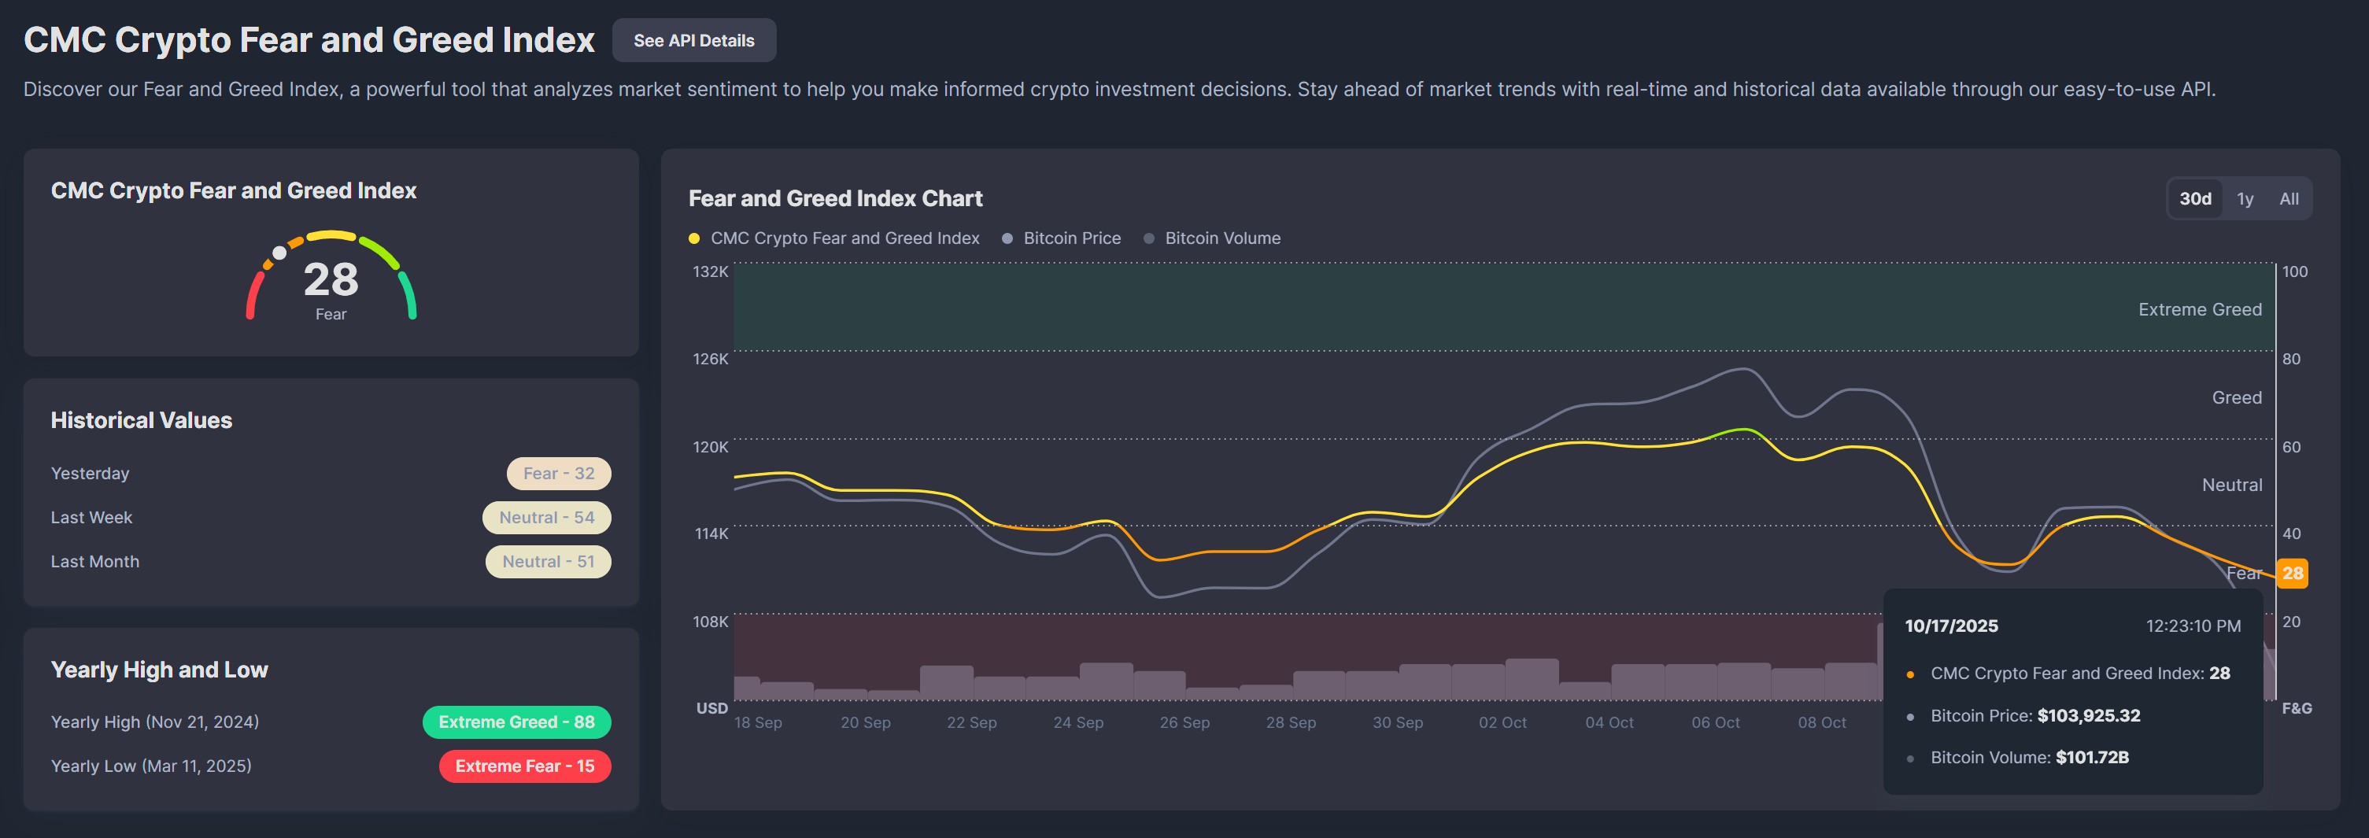The height and width of the screenshot is (838, 2369).
Task: Click the Extreme Fear - 15 yearly low badge
Action: (525, 766)
